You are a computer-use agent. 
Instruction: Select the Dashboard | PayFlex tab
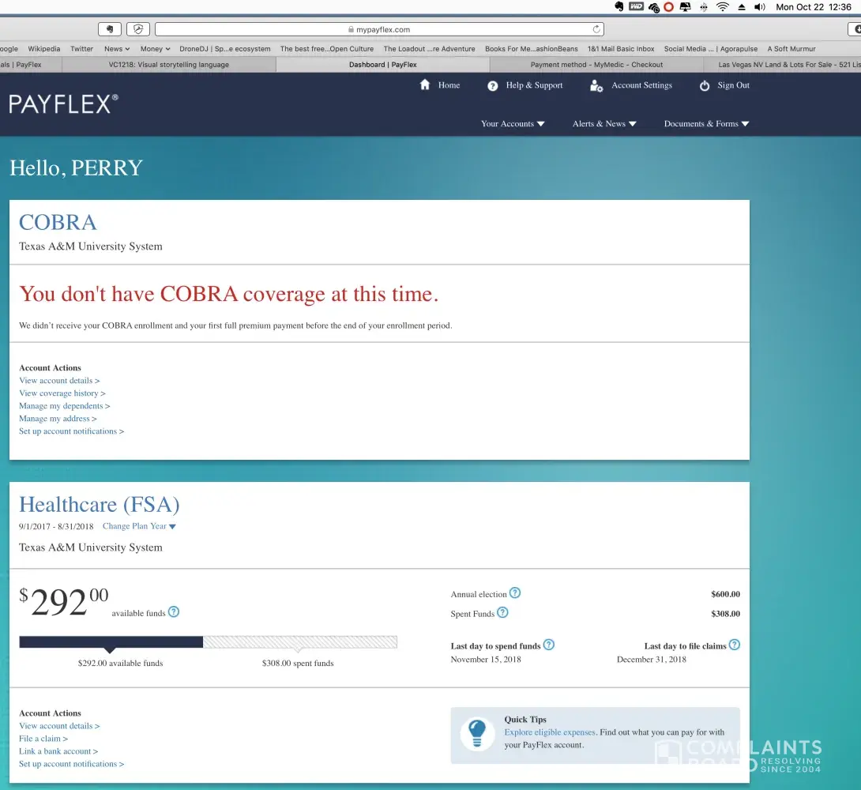tap(383, 65)
